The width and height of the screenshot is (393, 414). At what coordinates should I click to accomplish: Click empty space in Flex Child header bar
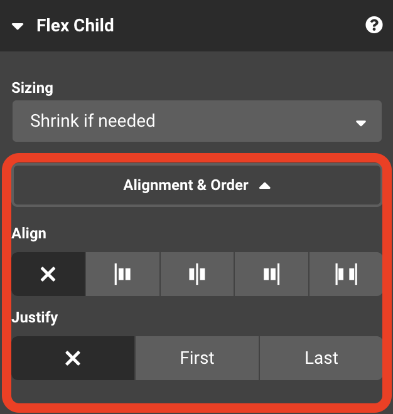[x=239, y=26]
